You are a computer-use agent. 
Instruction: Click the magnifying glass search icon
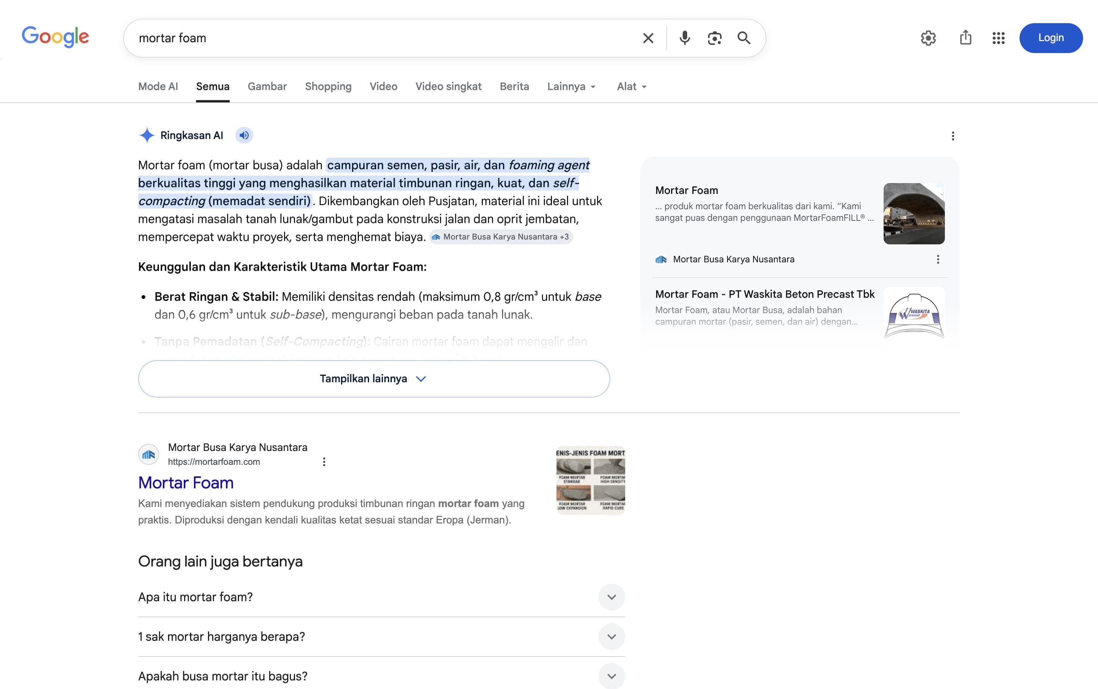(744, 38)
